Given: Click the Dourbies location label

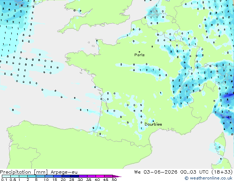Looking at the screenshot, I should (x=153, y=124).
